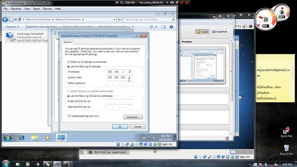Click the Details button in VirtualBox Manager
Viewport: 297px width, 167px height.
click(x=202, y=32)
